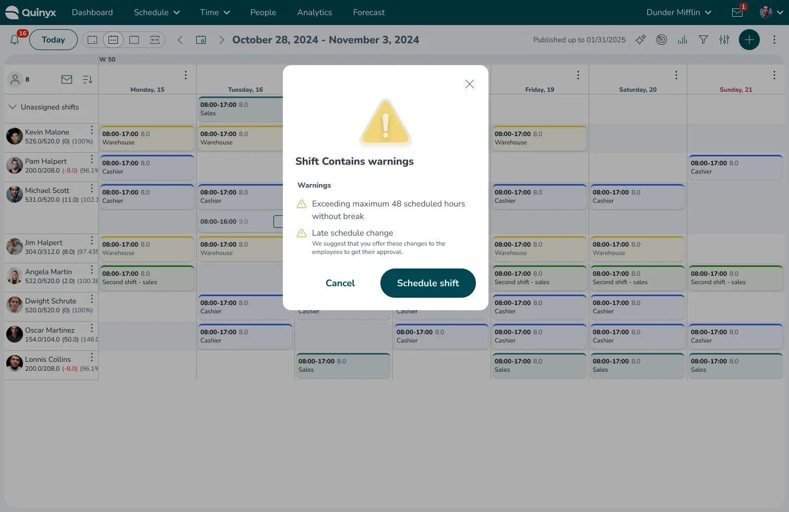The width and height of the screenshot is (789, 512).
Task: Show statistics bar chart icon
Action: click(683, 40)
